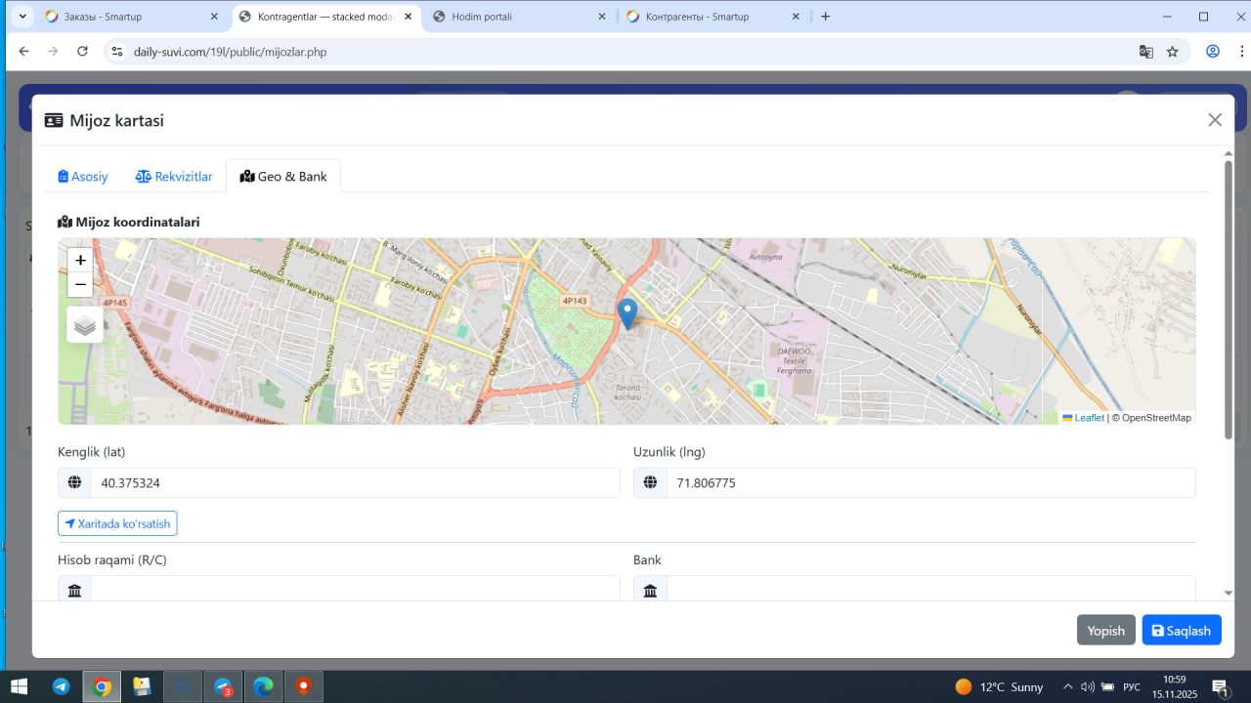Click the blue location marker on map

click(x=627, y=312)
